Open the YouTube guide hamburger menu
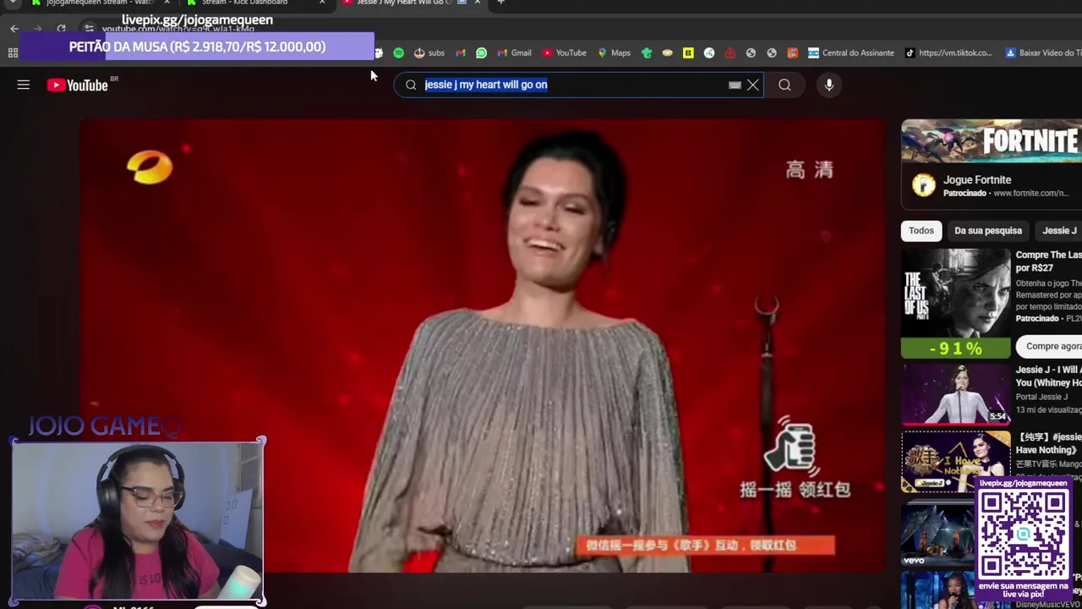1082x609 pixels. point(24,85)
